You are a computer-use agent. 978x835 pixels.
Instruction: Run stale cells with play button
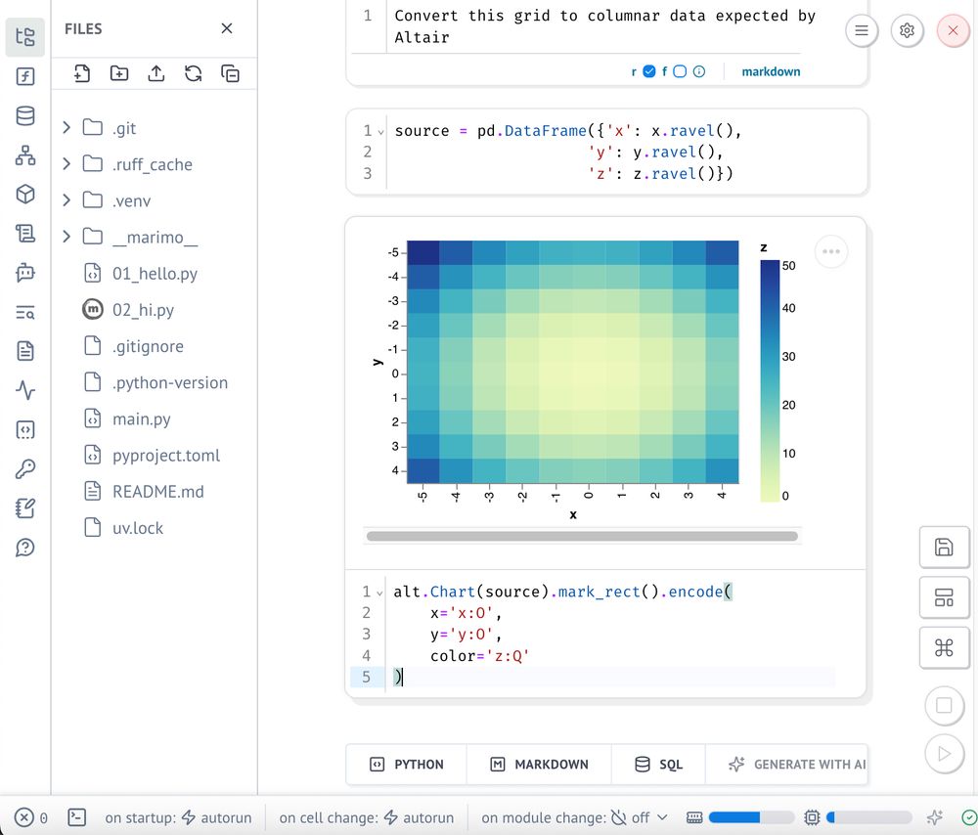[x=945, y=754]
